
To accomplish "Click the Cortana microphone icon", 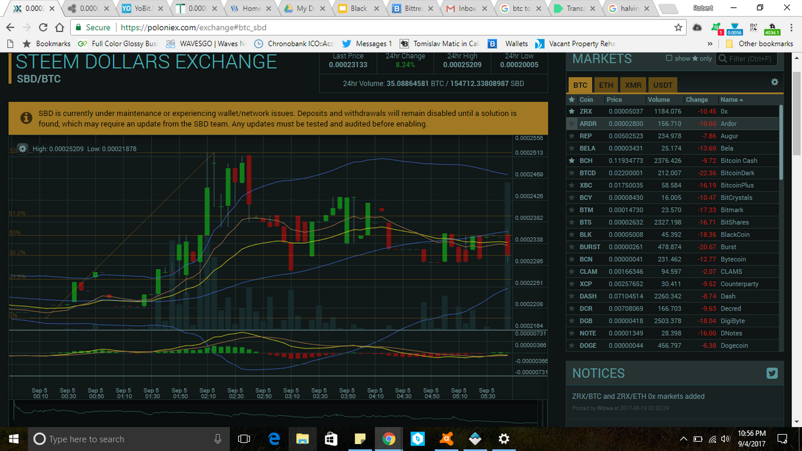I will pos(217,438).
